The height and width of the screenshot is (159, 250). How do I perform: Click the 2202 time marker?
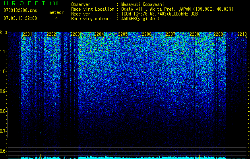pos(51,34)
